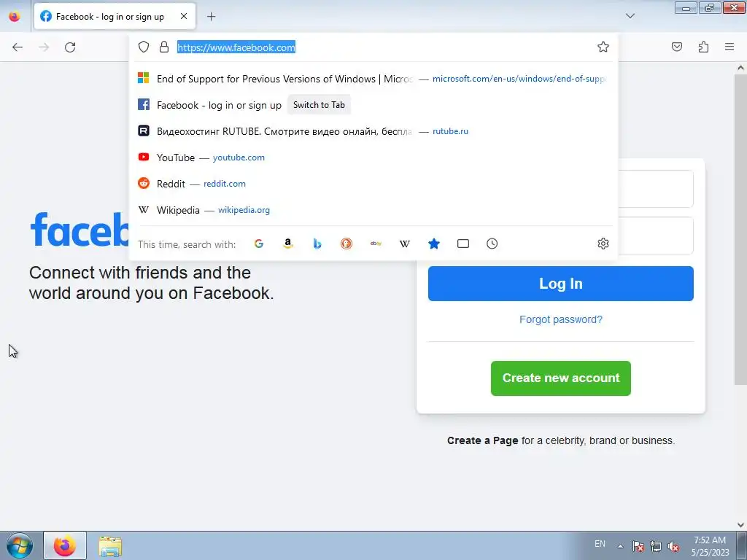Screen dimensions: 747x560
Task: Click the muted volume tray icon
Action: [673, 546]
